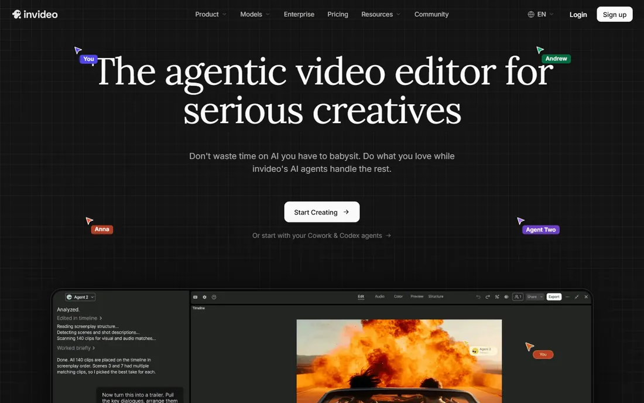Click the 'Analyzed.' status text

tap(68, 310)
